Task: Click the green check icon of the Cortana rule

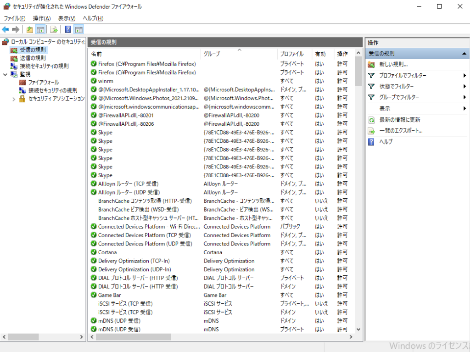Action: (94, 252)
